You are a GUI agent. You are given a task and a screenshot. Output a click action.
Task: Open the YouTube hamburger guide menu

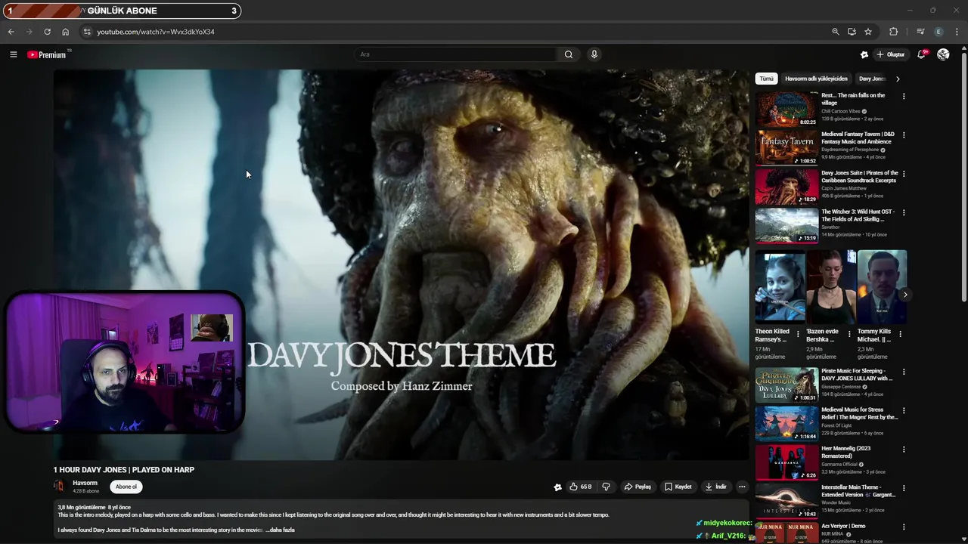pos(13,54)
